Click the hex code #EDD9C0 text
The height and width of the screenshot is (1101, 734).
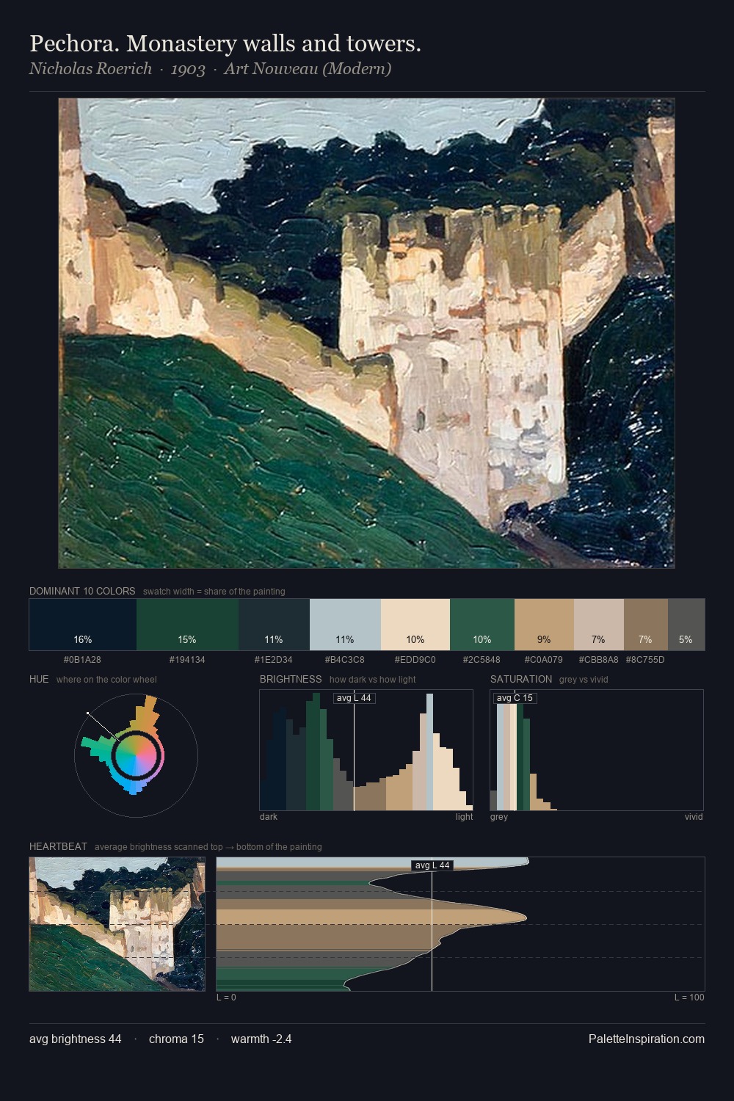pyautogui.click(x=415, y=660)
